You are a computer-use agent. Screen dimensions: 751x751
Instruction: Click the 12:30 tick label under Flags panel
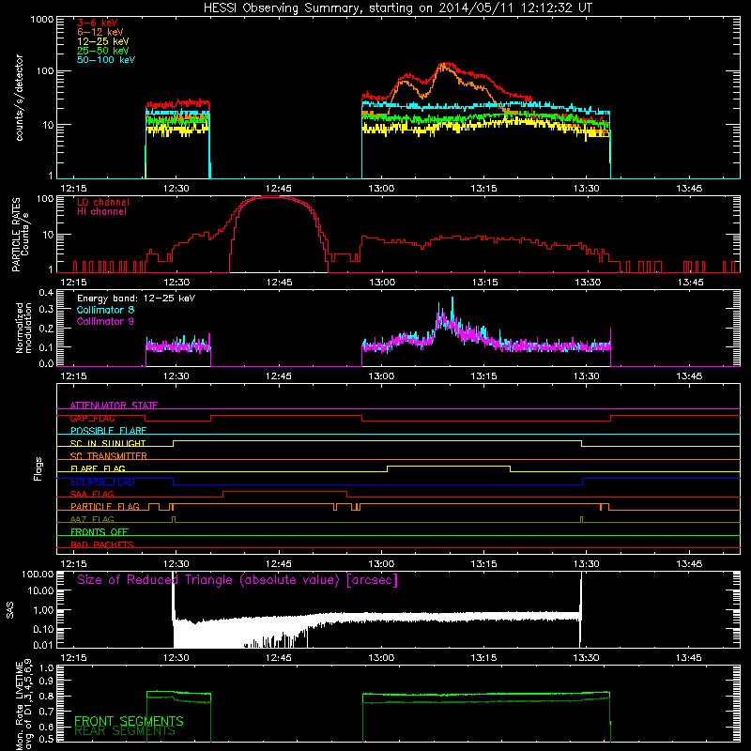pyautogui.click(x=176, y=564)
